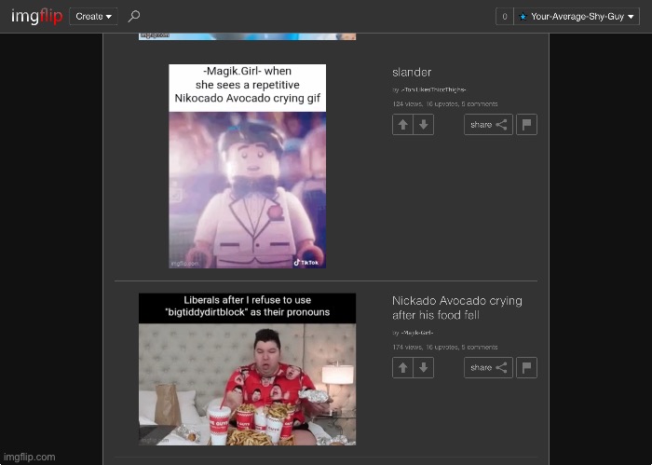This screenshot has width=652, height=465.
Task: Upvote the Nickado Avocado post
Action: (402, 367)
